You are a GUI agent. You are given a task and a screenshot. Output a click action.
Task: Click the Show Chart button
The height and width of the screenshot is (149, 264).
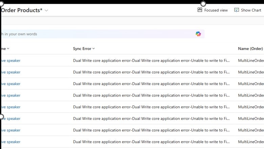tap(248, 10)
